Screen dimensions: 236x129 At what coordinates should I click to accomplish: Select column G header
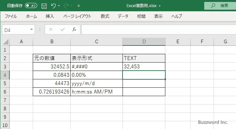(x=225, y=42)
